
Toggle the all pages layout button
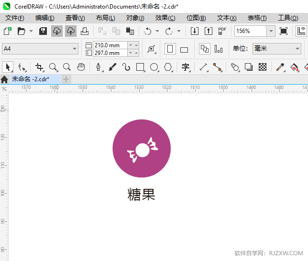(x=205, y=49)
